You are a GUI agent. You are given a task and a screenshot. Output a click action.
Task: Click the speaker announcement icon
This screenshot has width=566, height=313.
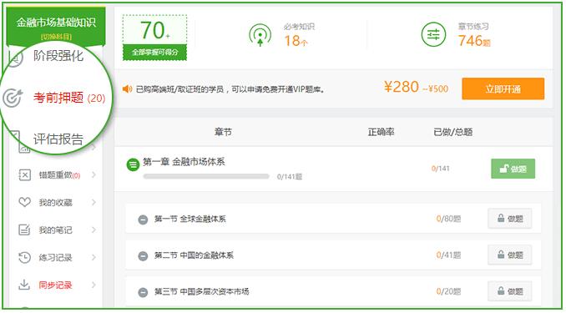click(x=127, y=88)
